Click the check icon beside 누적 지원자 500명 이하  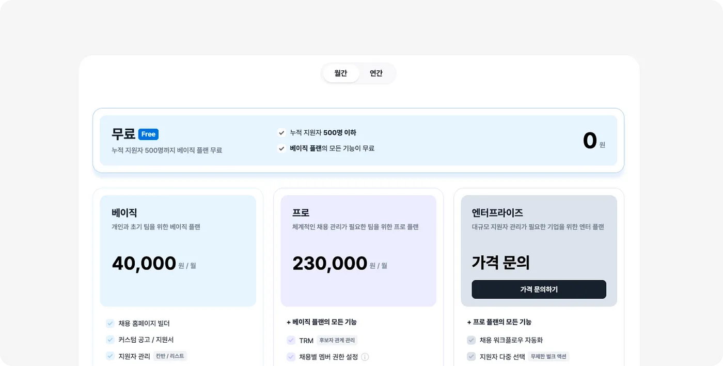tap(281, 133)
